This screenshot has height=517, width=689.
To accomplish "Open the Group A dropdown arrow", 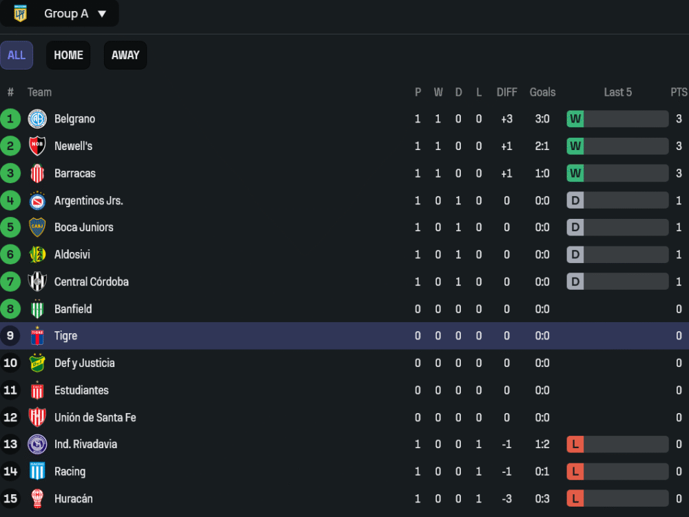I will tap(102, 14).
